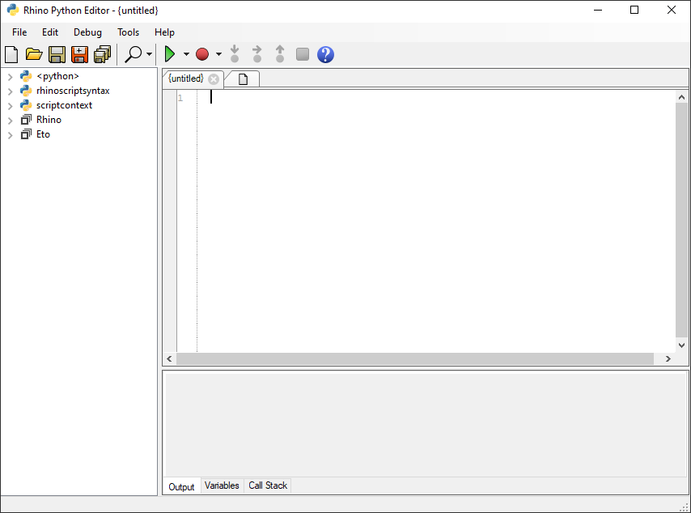Image resolution: width=691 pixels, height=513 pixels.
Task: Click the Step Into debug icon
Action: [235, 53]
